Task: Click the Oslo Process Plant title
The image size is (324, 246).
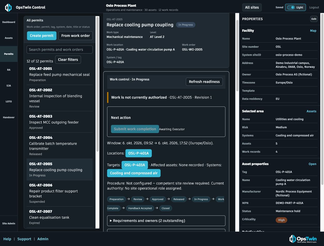Action: click(x=121, y=5)
